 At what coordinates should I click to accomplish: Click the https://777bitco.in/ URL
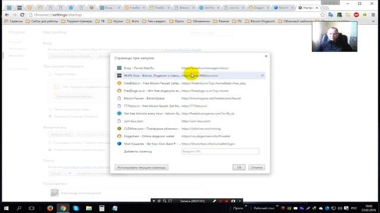click(194, 106)
